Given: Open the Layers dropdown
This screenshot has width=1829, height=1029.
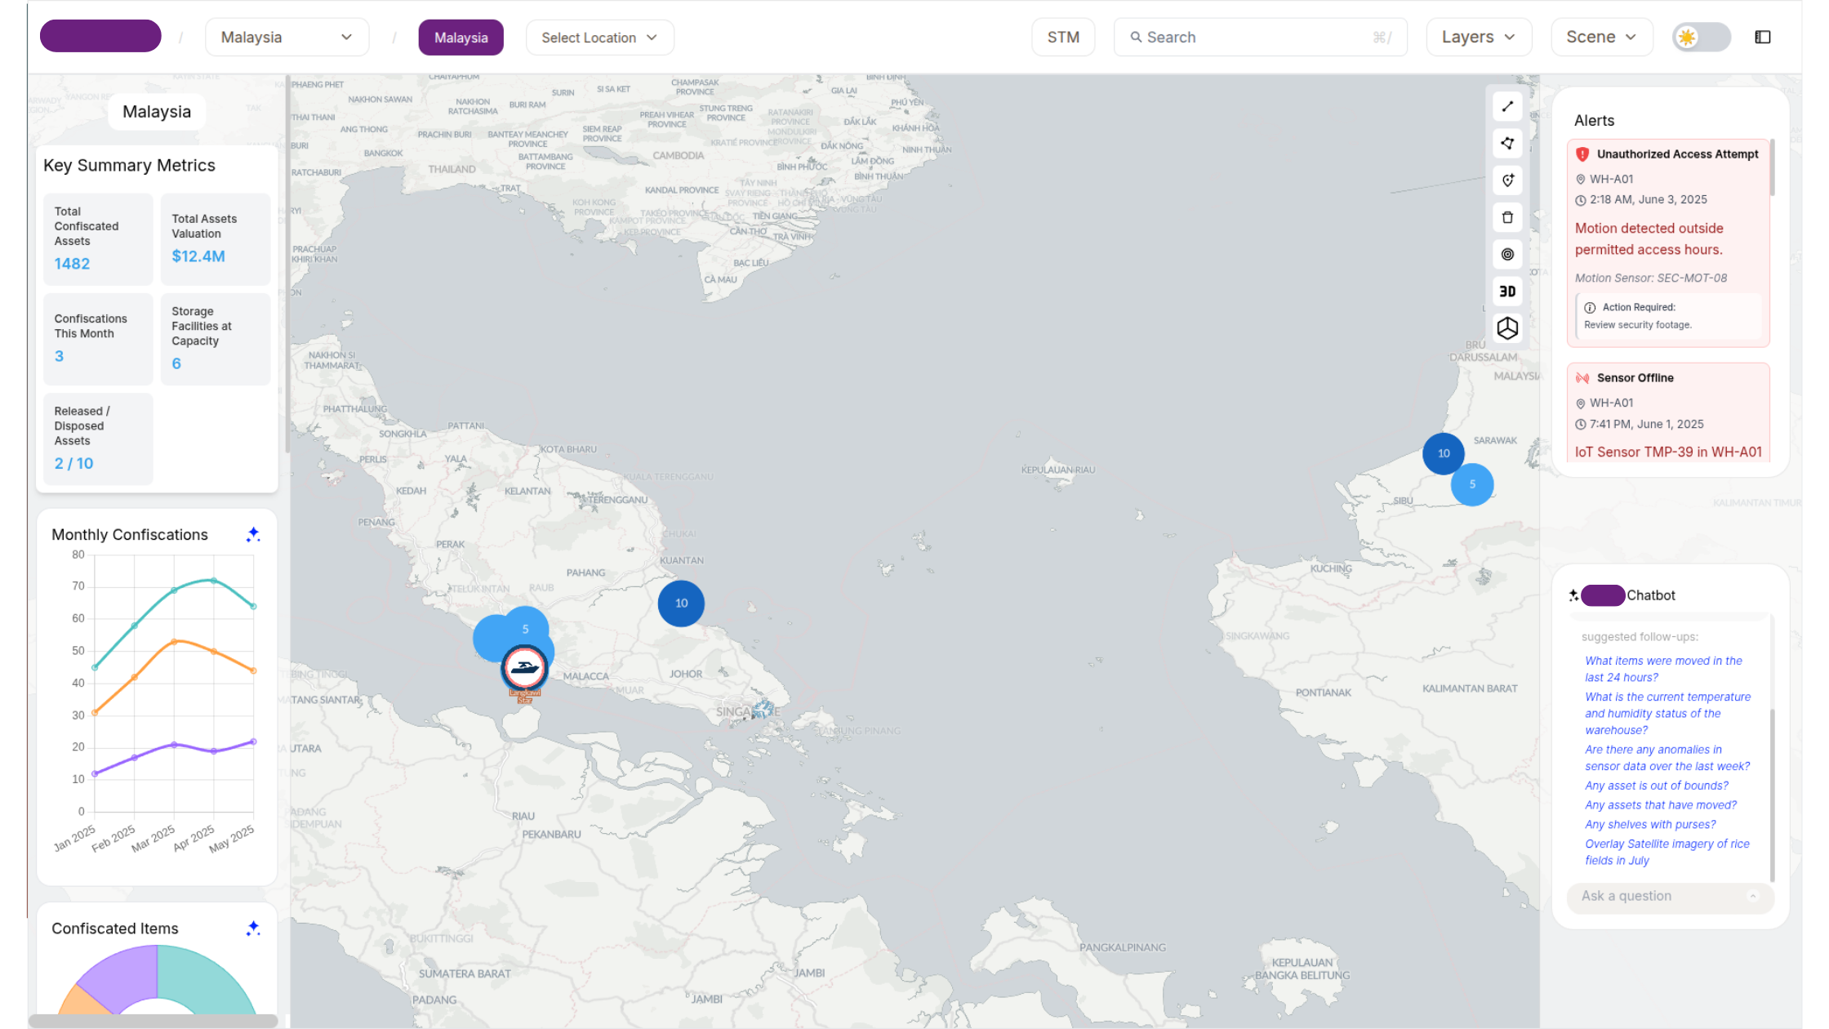Looking at the screenshot, I should (1479, 38).
